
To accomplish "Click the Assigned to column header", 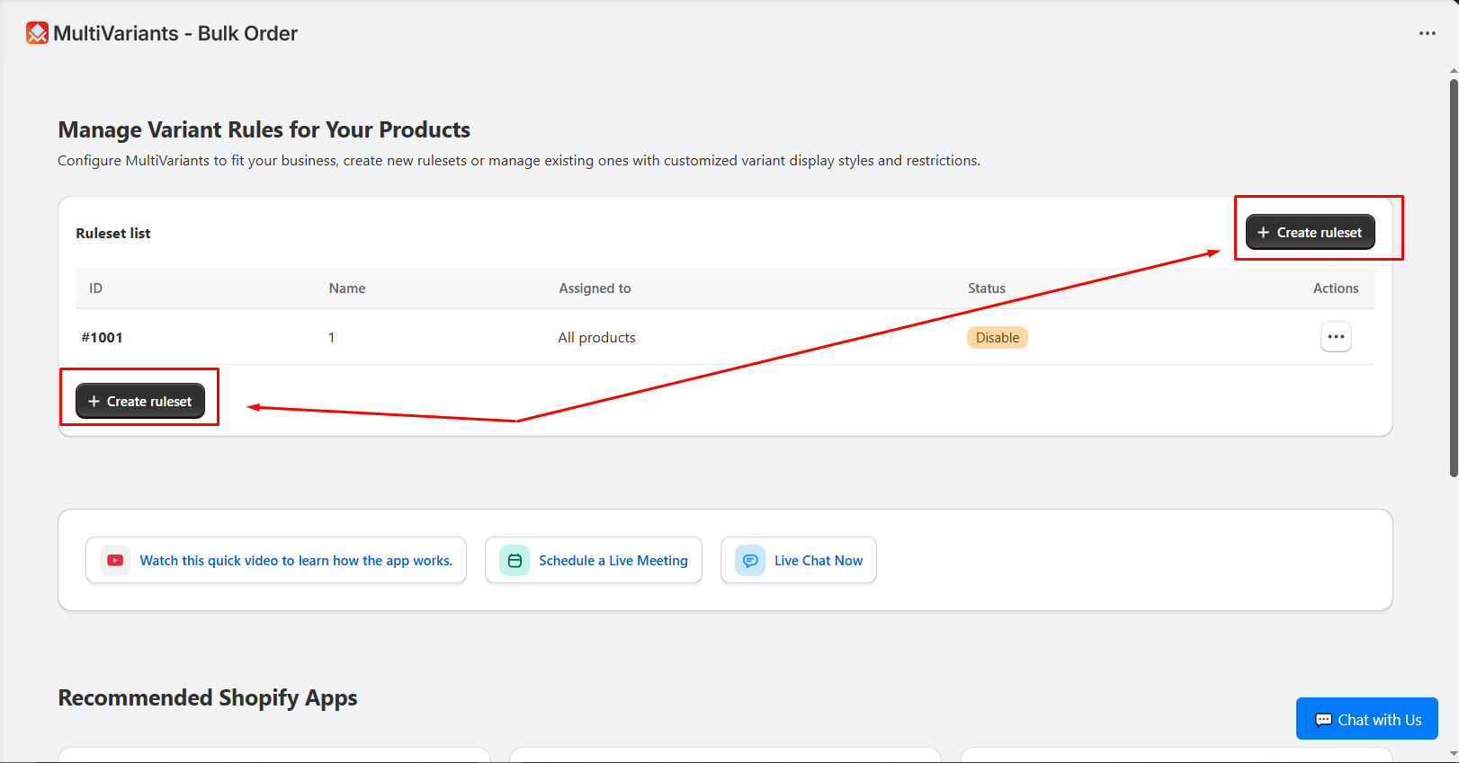I will point(595,288).
